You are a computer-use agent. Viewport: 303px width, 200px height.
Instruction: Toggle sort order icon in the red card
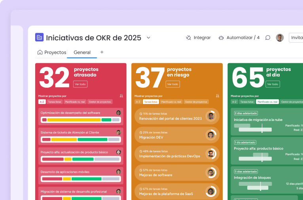tap(121, 96)
